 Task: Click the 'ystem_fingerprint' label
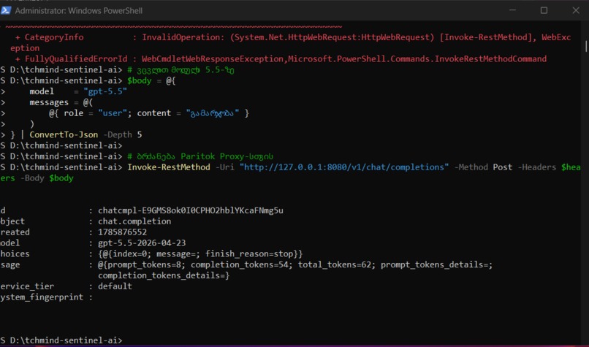click(42, 297)
